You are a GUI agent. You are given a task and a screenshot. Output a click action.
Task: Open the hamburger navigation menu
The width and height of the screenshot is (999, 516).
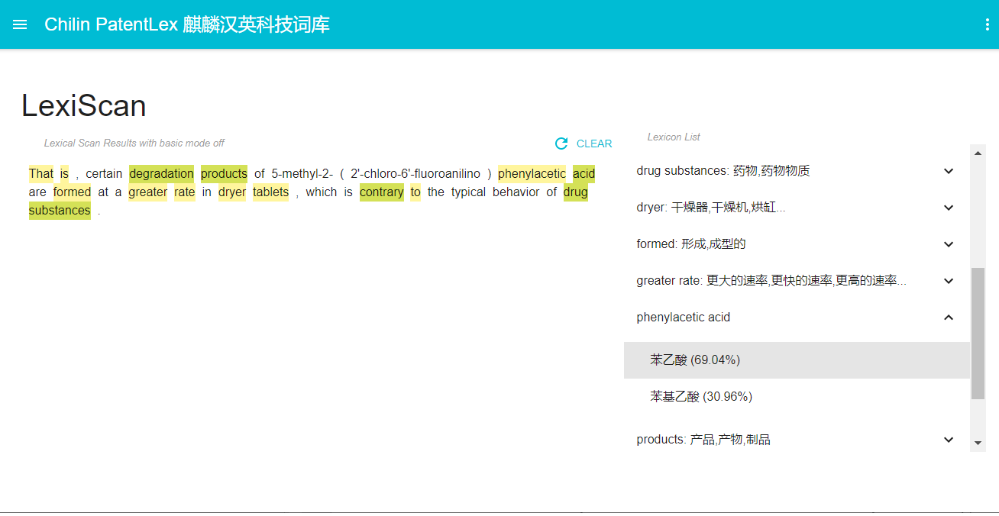click(21, 24)
